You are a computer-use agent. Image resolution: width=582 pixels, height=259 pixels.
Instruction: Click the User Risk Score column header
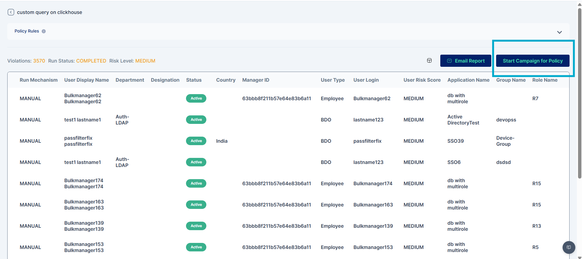[422, 80]
